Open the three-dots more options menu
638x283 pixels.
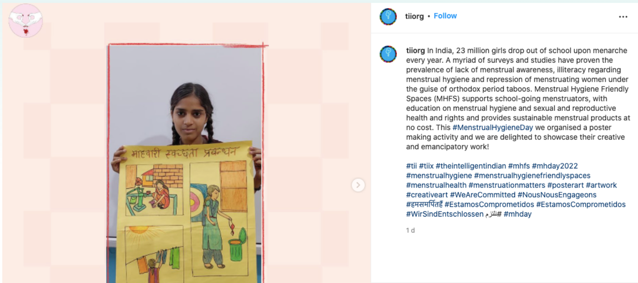point(623,17)
